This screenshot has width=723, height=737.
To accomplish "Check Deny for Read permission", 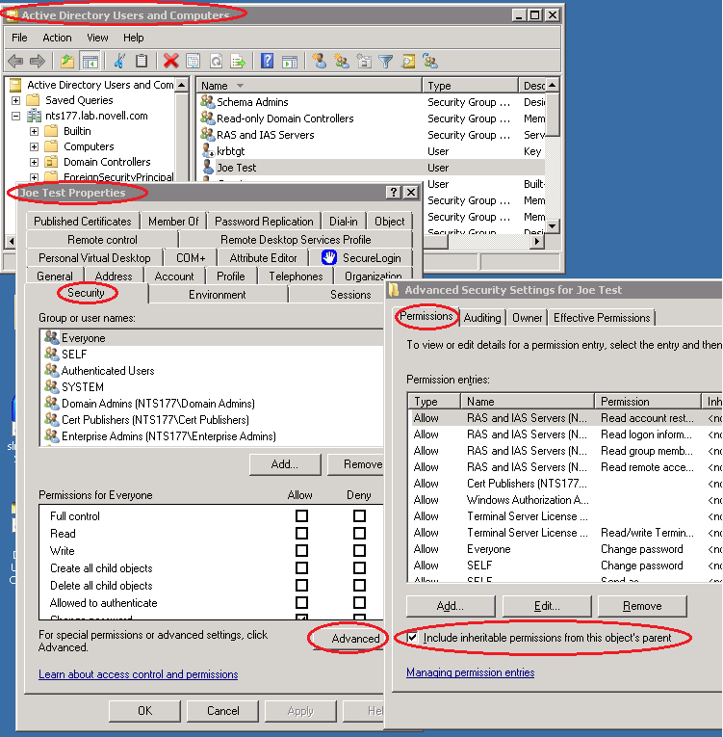I will click(359, 533).
